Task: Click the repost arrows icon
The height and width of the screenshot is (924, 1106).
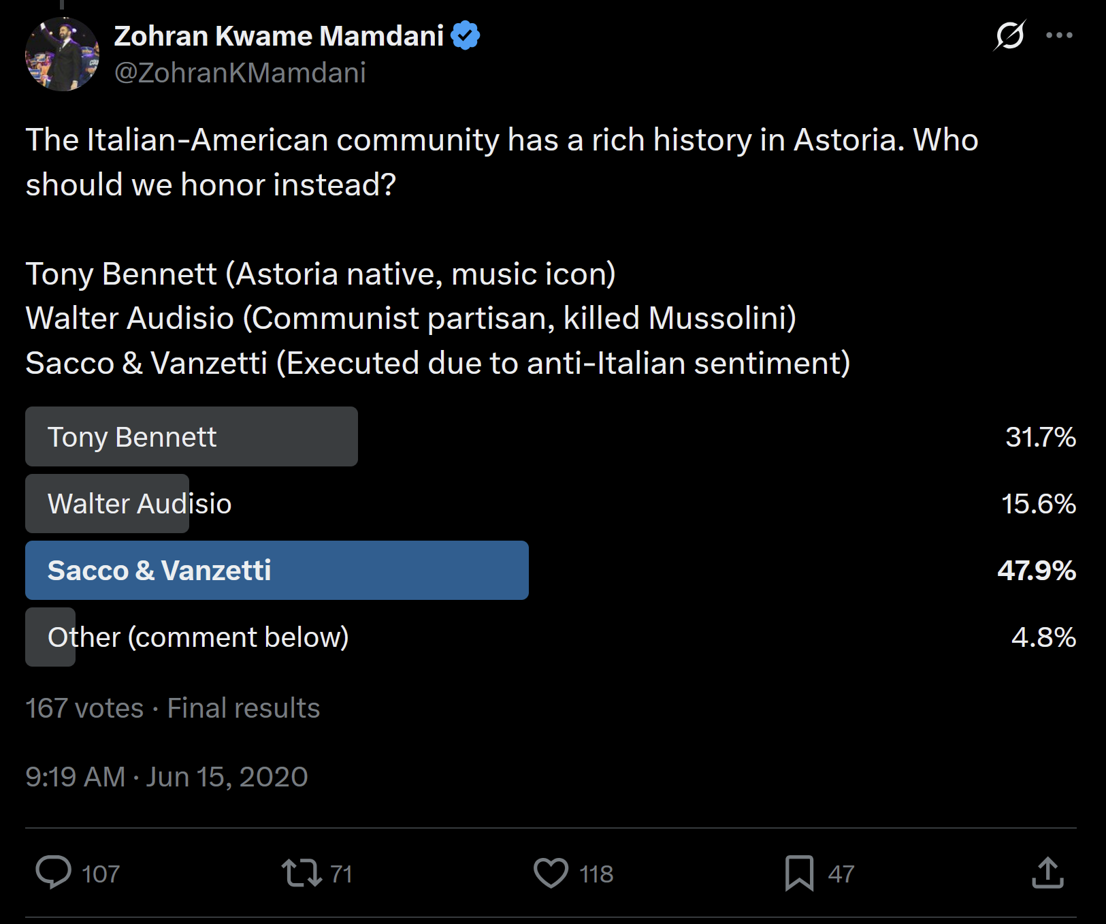Action: tap(302, 873)
